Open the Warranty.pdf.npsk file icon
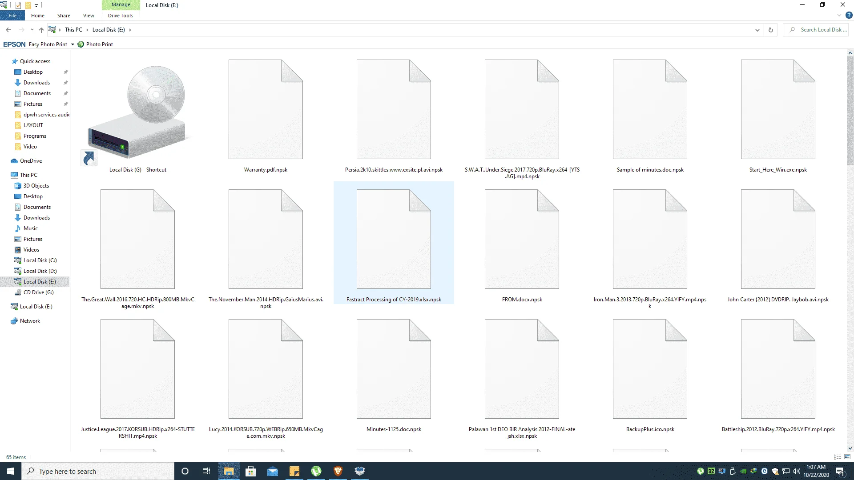The height and width of the screenshot is (480, 854). [x=266, y=109]
